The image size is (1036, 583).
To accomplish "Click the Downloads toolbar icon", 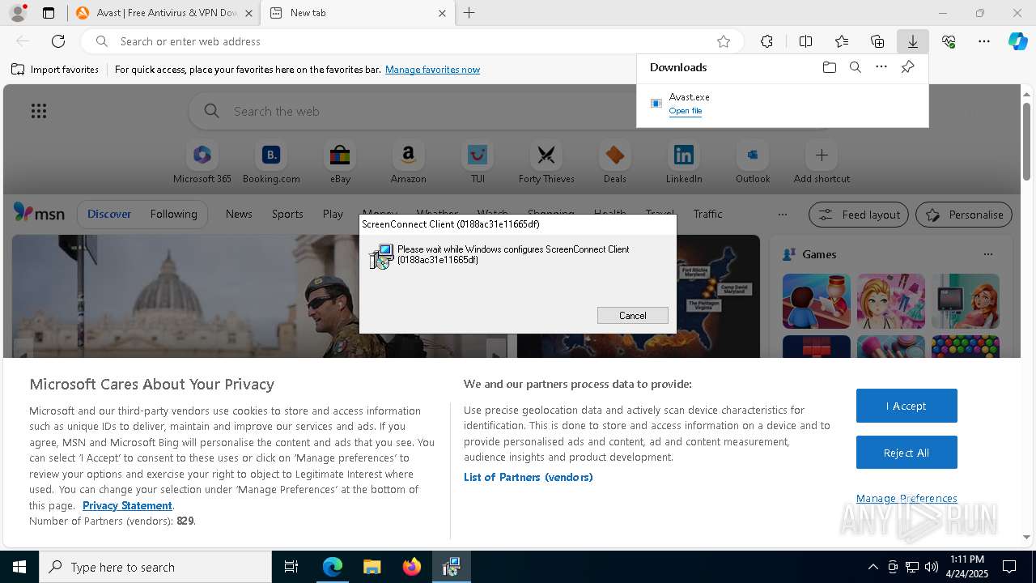I will pos(912,41).
